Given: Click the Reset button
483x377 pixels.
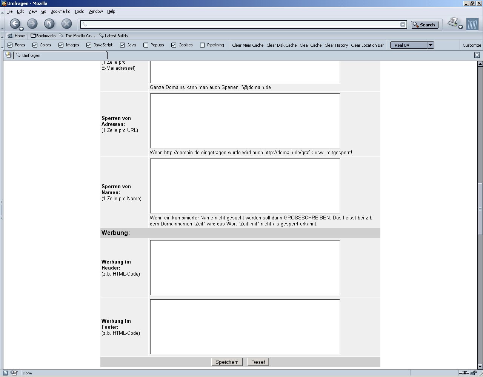Looking at the screenshot, I should [258, 362].
